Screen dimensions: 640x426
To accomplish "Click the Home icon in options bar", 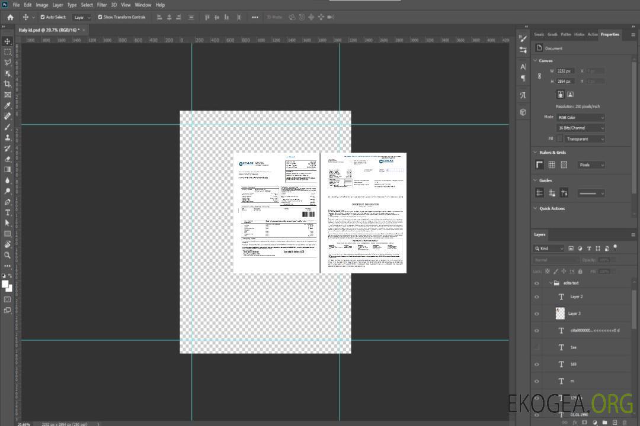I will pos(10,17).
